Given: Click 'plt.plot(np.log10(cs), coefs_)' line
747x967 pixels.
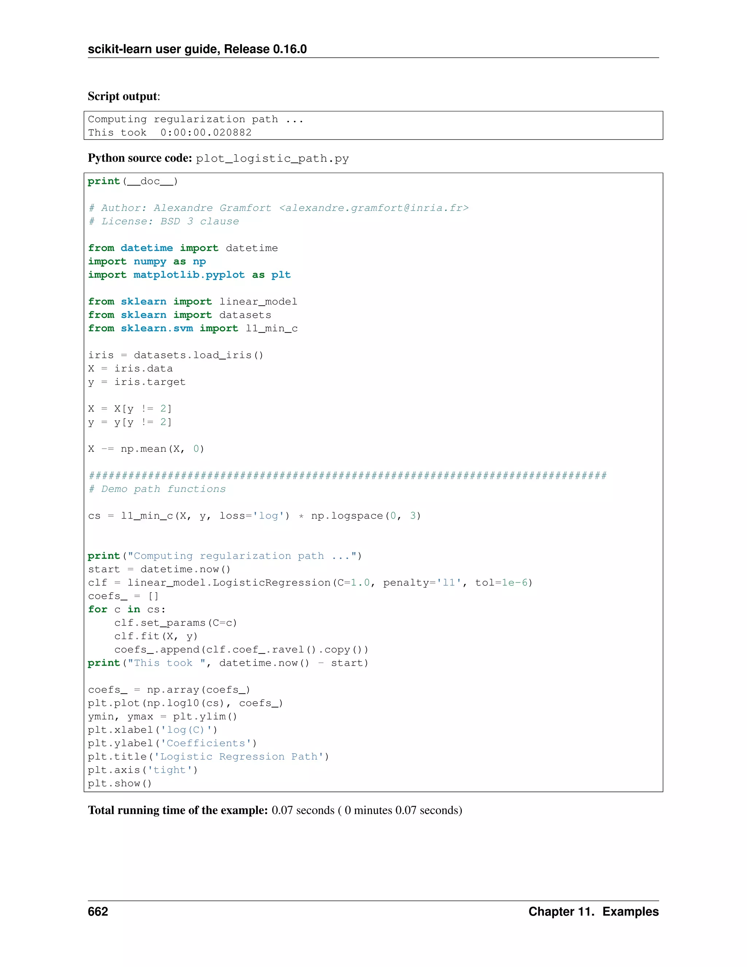Looking at the screenshot, I should 185,703.
